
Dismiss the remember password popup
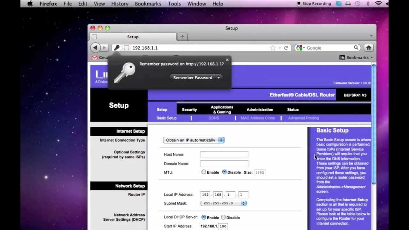coord(227,60)
